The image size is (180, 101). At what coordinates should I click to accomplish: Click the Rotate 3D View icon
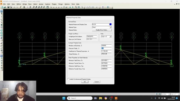pos(64,7)
